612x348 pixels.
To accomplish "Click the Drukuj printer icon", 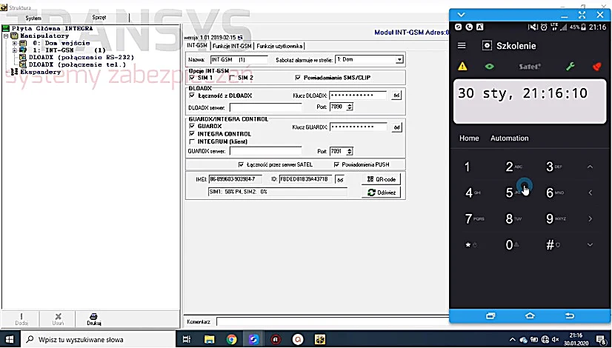I will tap(93, 318).
